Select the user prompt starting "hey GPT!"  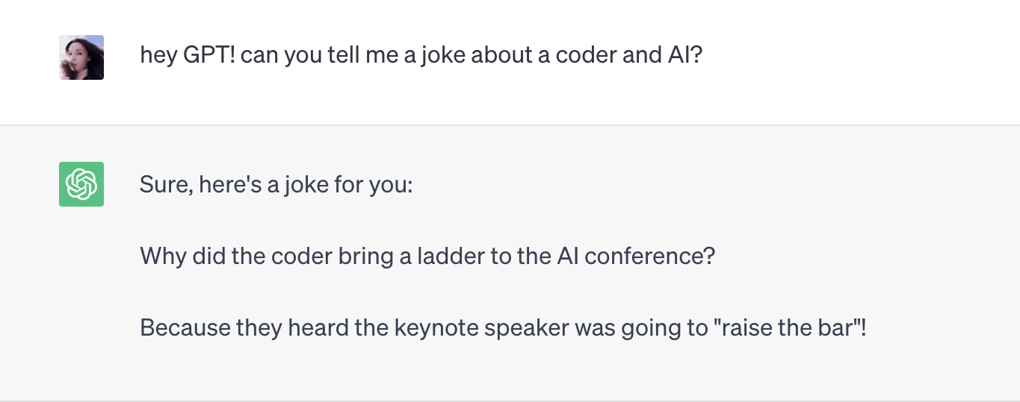coord(421,55)
